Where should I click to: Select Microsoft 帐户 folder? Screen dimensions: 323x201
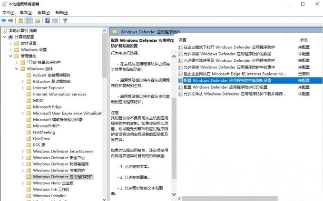point(46,126)
